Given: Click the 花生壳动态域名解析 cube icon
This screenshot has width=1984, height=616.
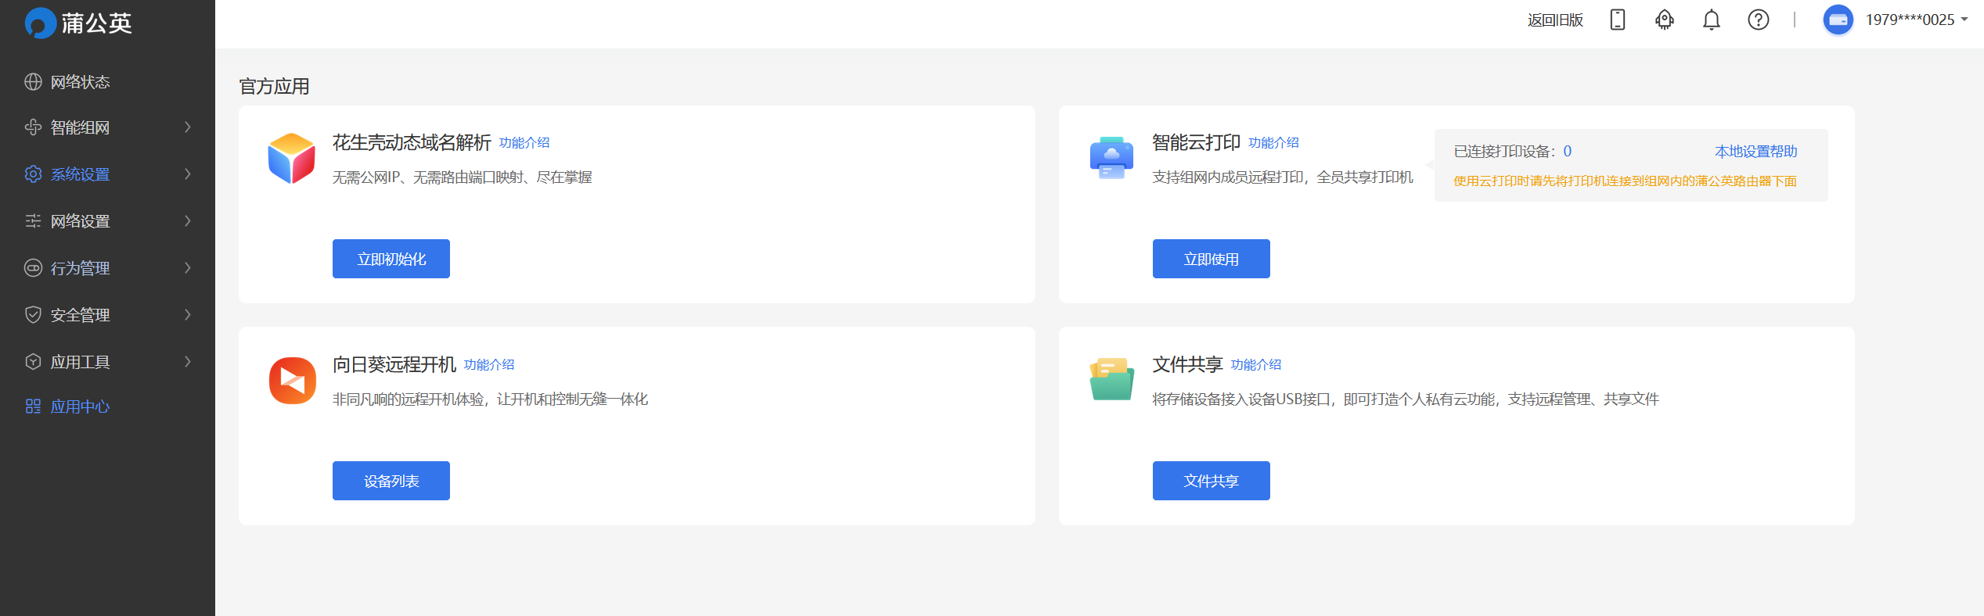Looking at the screenshot, I should click(292, 158).
